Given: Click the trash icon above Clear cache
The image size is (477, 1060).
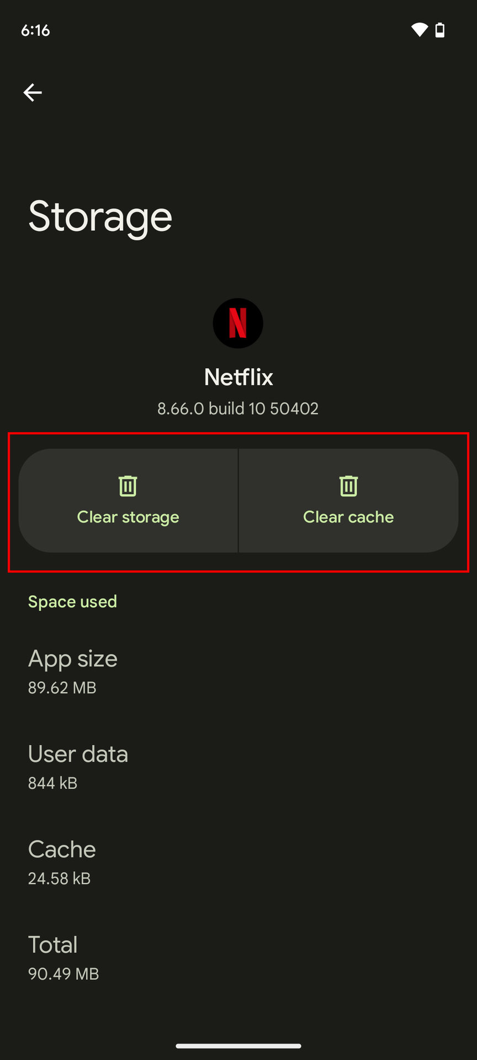Looking at the screenshot, I should [x=348, y=486].
